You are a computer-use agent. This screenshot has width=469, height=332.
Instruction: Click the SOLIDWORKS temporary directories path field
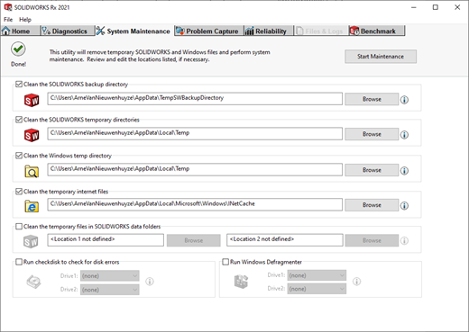coord(195,134)
